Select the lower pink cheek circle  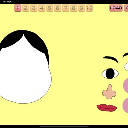(x=125, y=106)
